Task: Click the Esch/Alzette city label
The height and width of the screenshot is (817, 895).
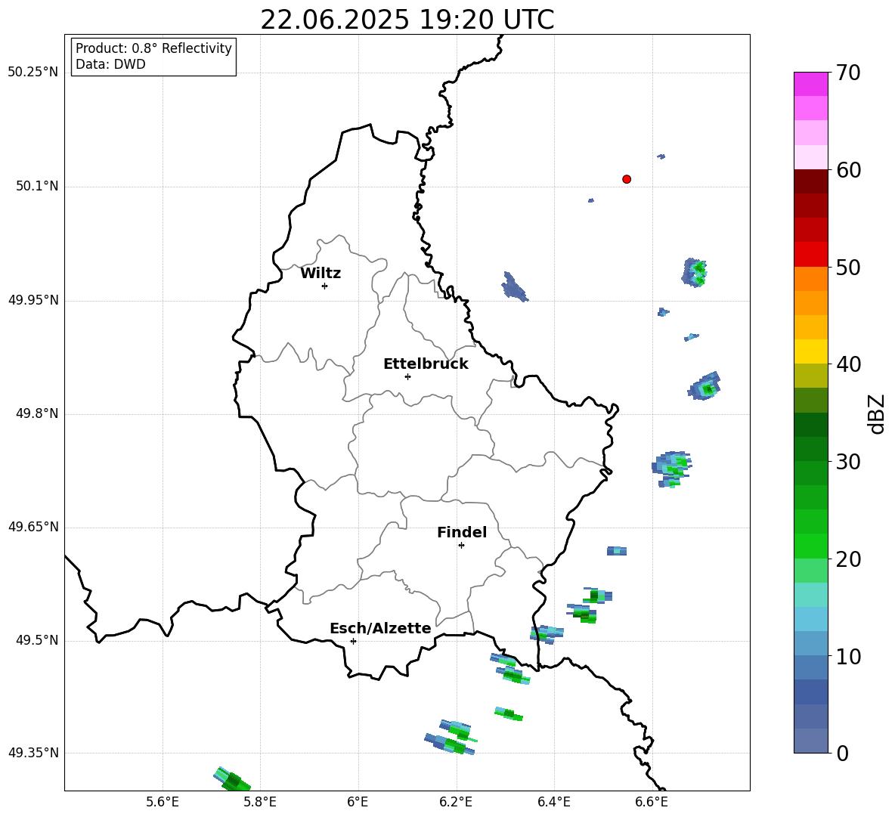Action: coord(380,628)
